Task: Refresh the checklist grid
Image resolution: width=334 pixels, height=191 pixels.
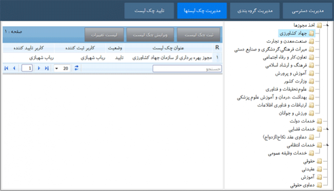Action: [x=76, y=68]
